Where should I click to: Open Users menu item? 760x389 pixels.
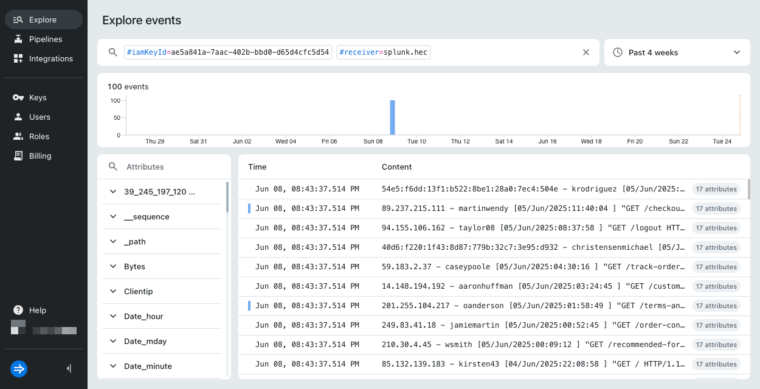click(44, 117)
